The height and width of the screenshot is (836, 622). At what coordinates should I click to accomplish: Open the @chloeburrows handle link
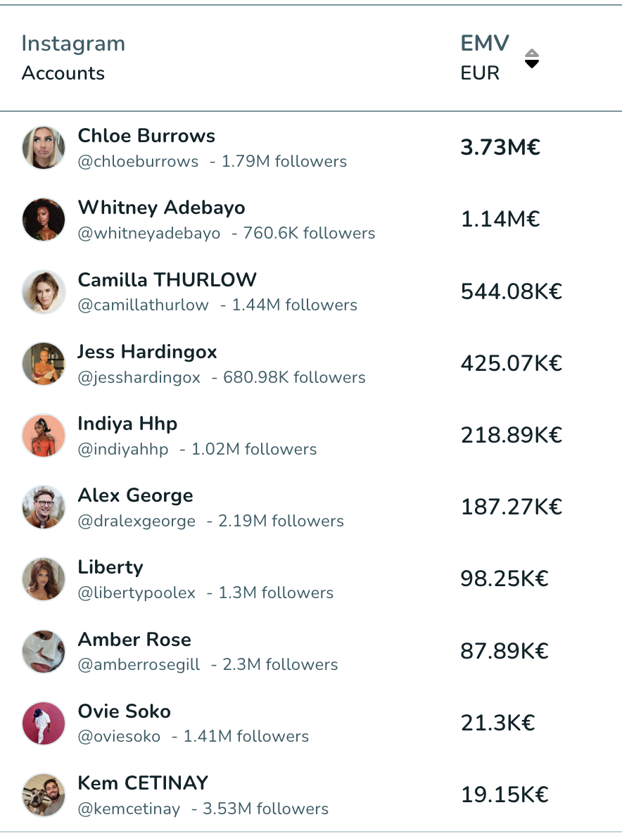click(x=138, y=161)
